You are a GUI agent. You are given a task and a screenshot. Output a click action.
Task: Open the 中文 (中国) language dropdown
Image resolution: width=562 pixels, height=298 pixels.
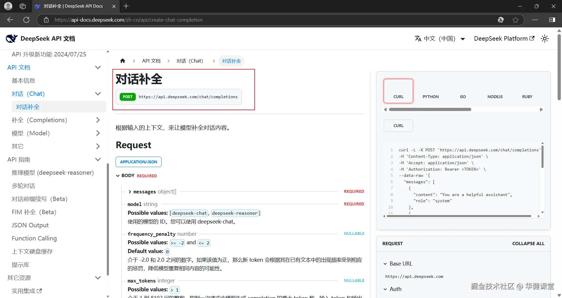coord(440,39)
